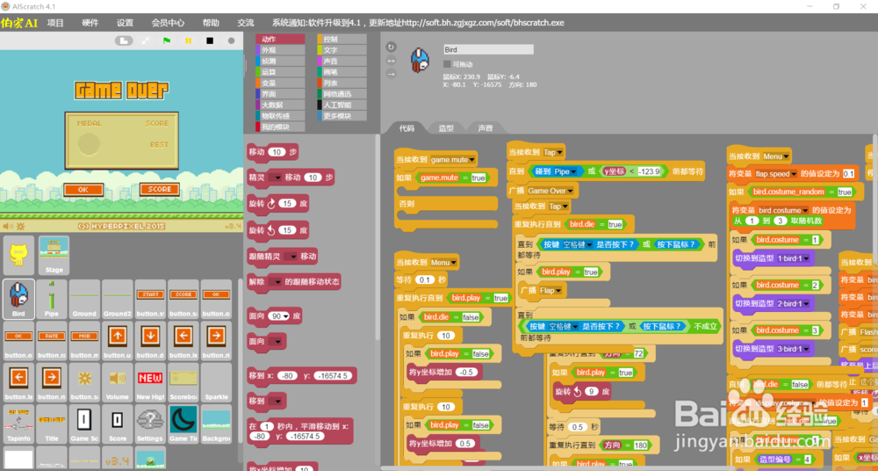Viewport: 878px width, 471px height.
Task: Select the 控制 control block category
Action: pyautogui.click(x=342, y=39)
